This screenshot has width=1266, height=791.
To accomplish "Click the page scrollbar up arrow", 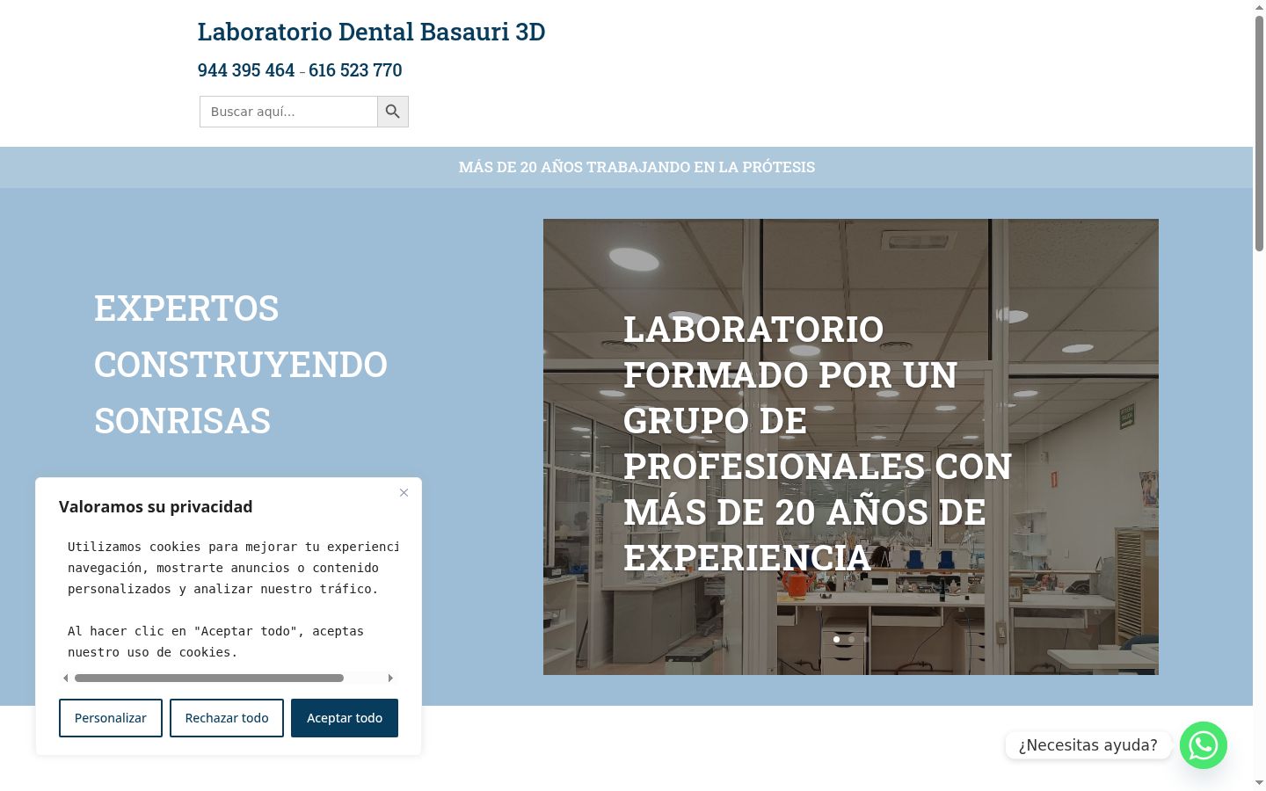I will coord(1259,7).
